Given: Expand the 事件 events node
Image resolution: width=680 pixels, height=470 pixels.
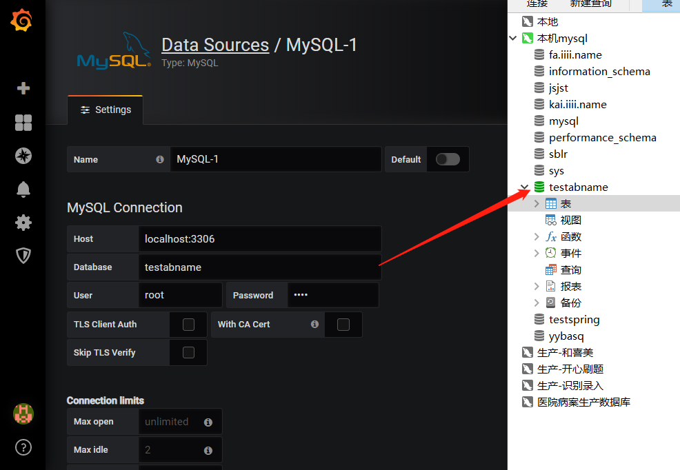Looking at the screenshot, I should pyautogui.click(x=537, y=253).
